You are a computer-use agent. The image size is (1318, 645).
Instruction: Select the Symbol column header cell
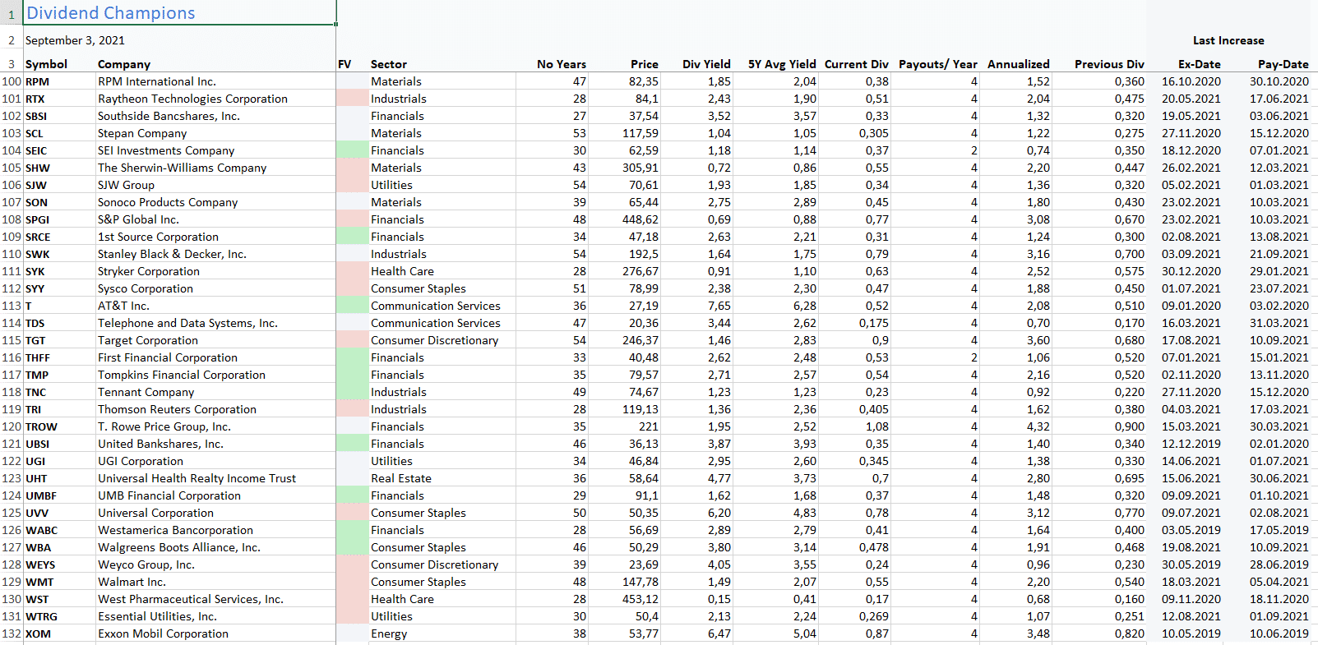tap(46, 64)
